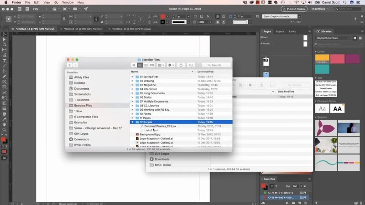This screenshot has height=205, width=365.
Task: Switch Finder to column view
Action: point(146,65)
